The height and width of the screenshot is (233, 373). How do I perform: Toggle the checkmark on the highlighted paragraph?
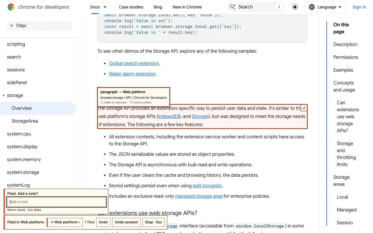coord(304,108)
